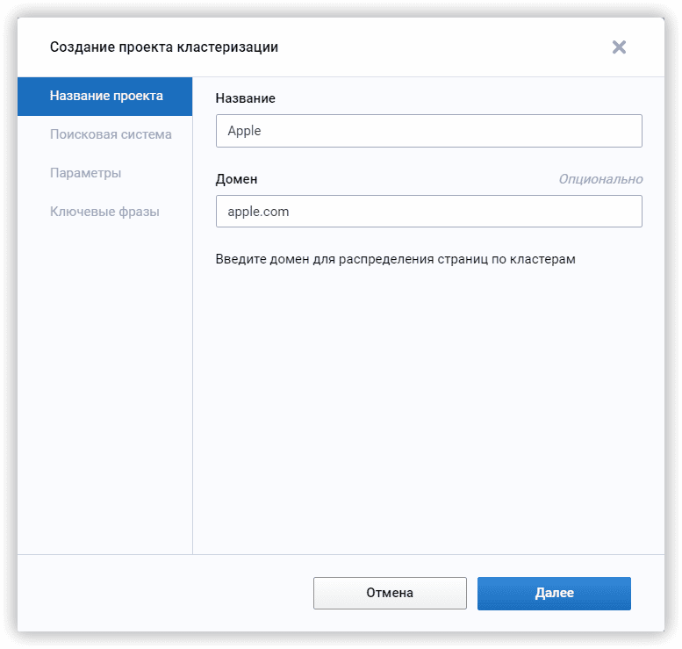Click the Название field containing Apple

(429, 131)
